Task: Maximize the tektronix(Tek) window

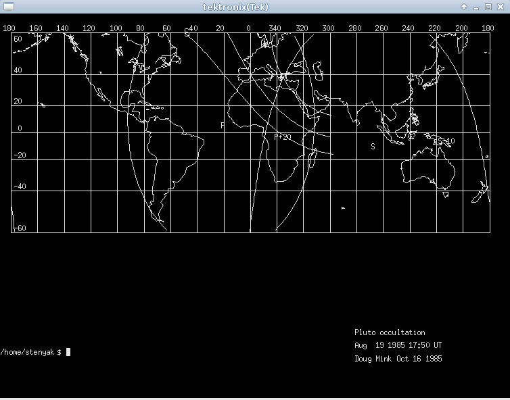Action: (x=488, y=7)
